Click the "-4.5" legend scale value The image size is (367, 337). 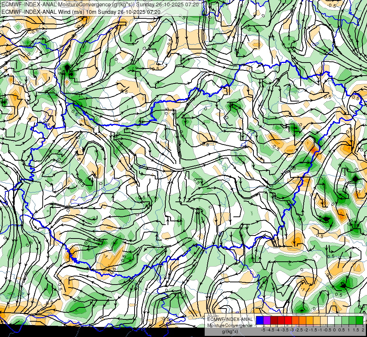(x=270, y=330)
